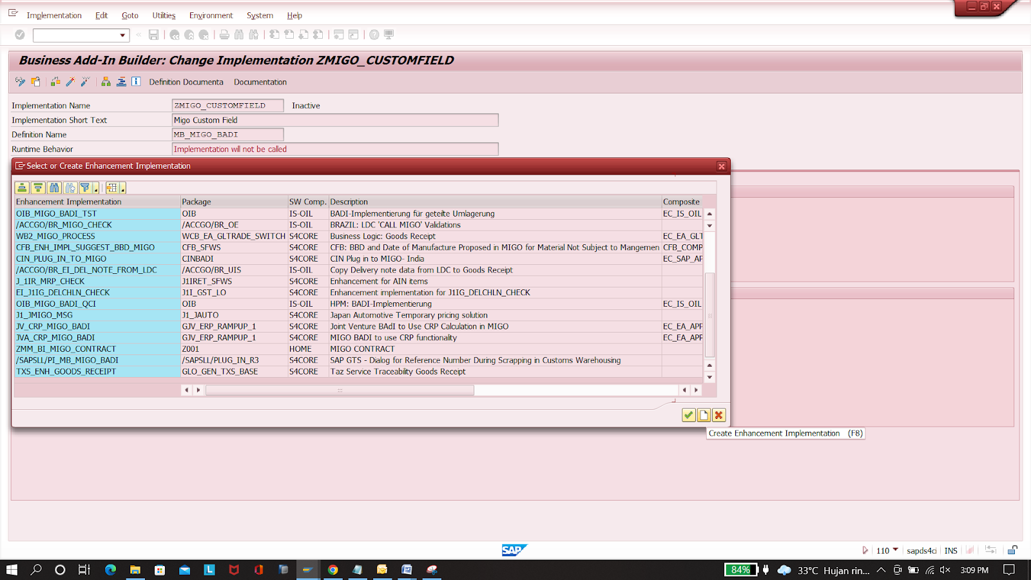Image resolution: width=1031 pixels, height=580 pixels.
Task: Click the Windows Start button
Action: [12, 570]
